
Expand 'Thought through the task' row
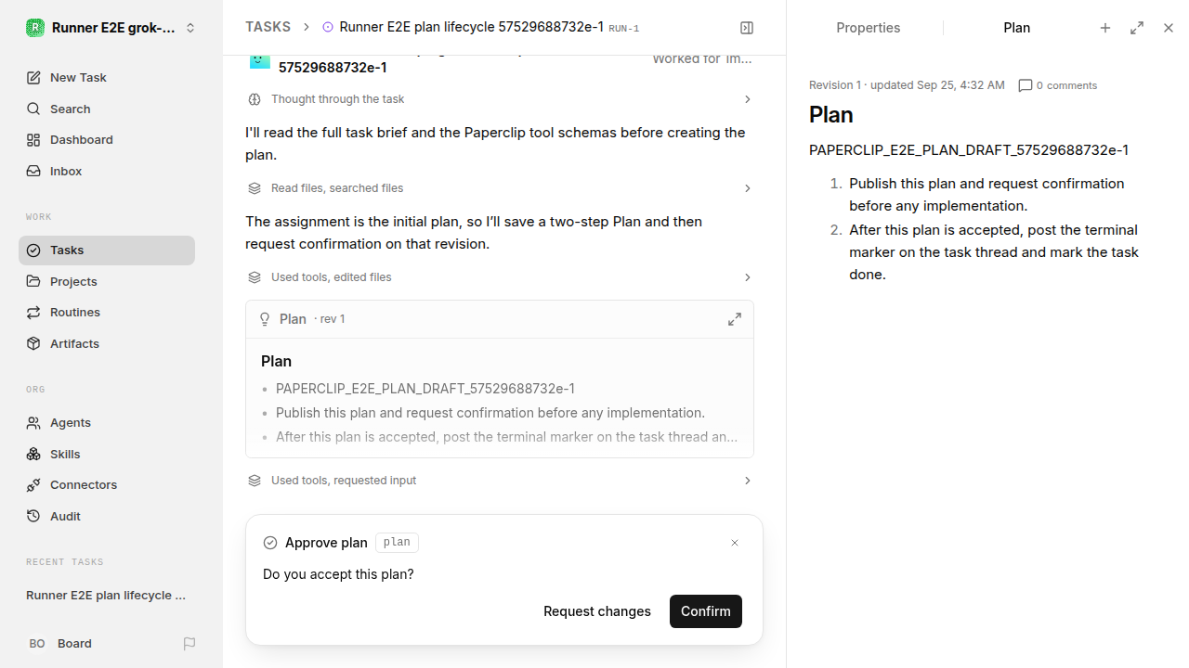point(500,99)
